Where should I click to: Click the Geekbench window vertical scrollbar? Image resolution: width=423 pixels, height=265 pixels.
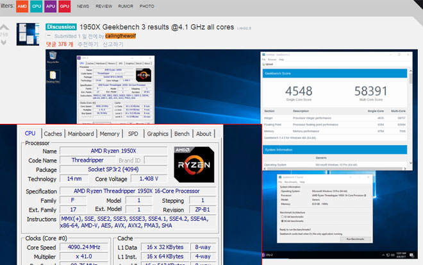tap(411, 116)
